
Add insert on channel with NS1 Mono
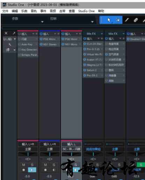coord(80,34)
